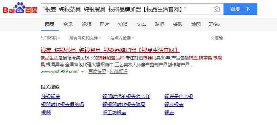Open the 站点内检索 dropdown
277x125 pixels.
pyautogui.click(x=122, y=38)
